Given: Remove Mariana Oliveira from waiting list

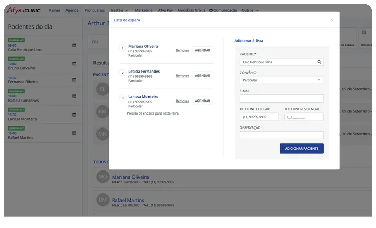Looking at the screenshot, I should click(182, 50).
